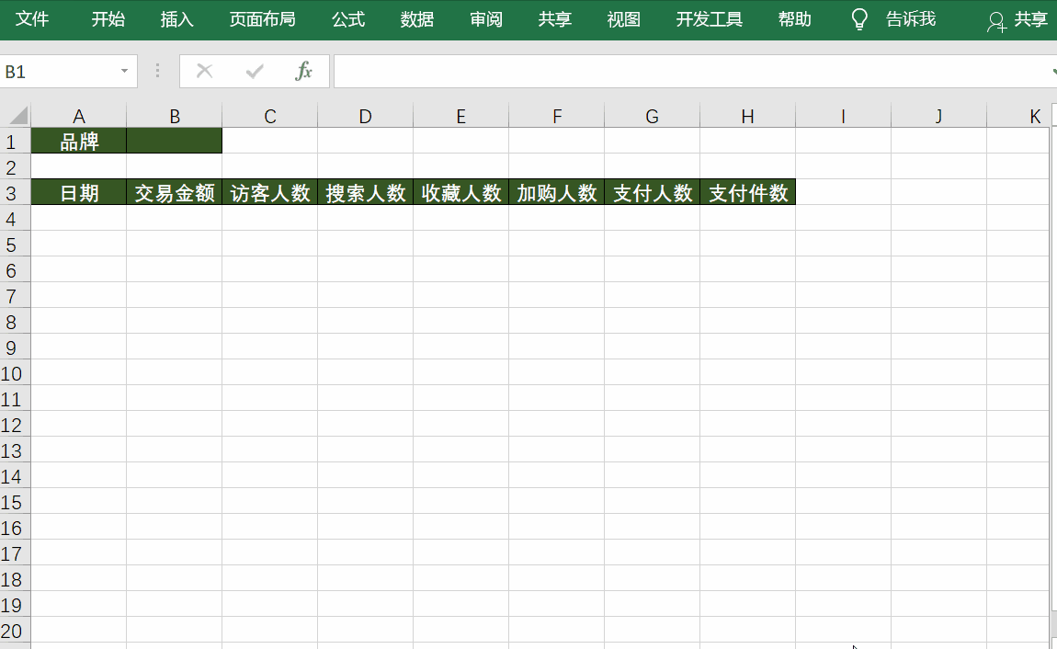Click the 日期 header cell
Viewport: 1057px width, 649px height.
pos(79,193)
